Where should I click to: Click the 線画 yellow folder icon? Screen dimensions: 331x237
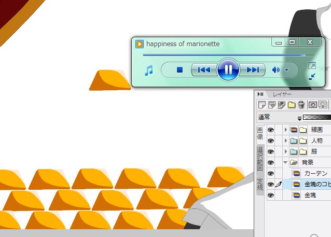point(303,130)
